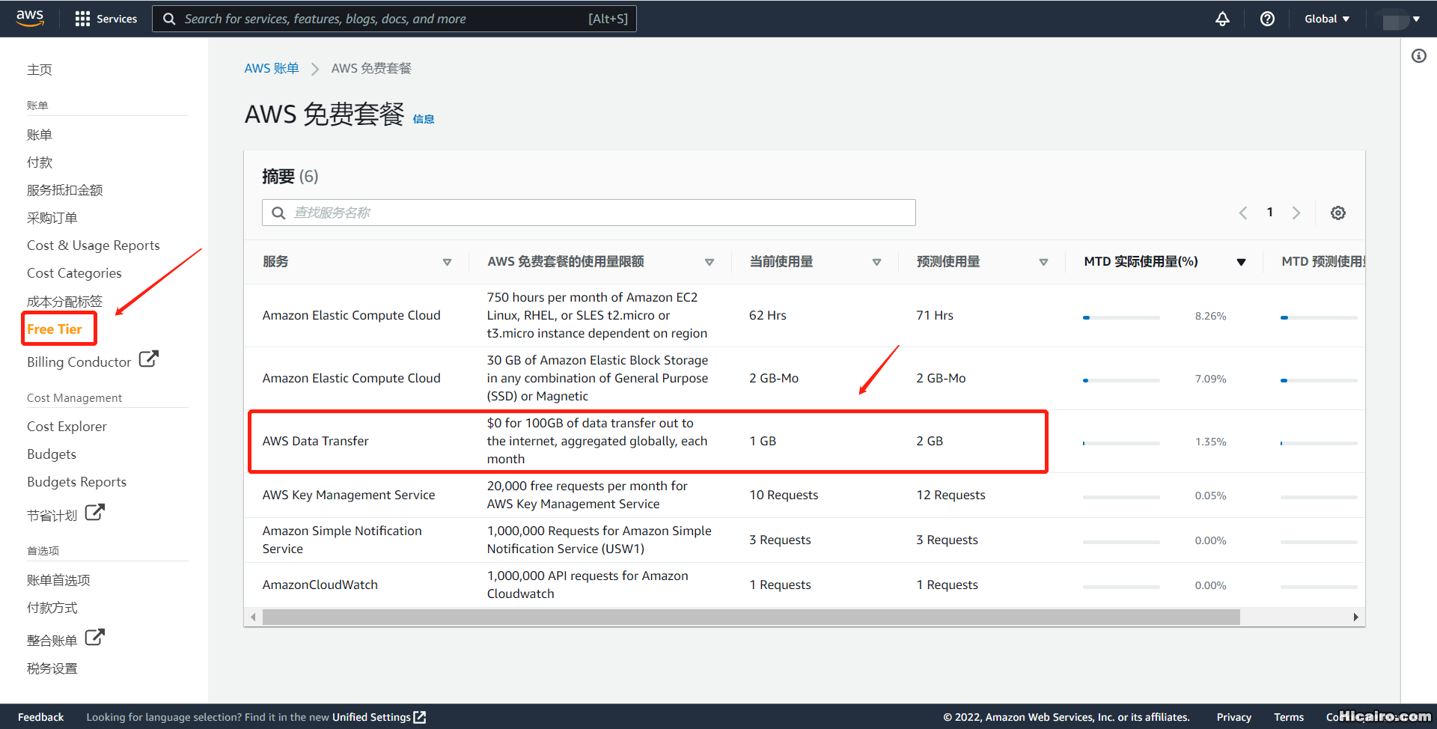The height and width of the screenshot is (729, 1437).
Task: Open table preferences gear icon
Action: [1338, 213]
